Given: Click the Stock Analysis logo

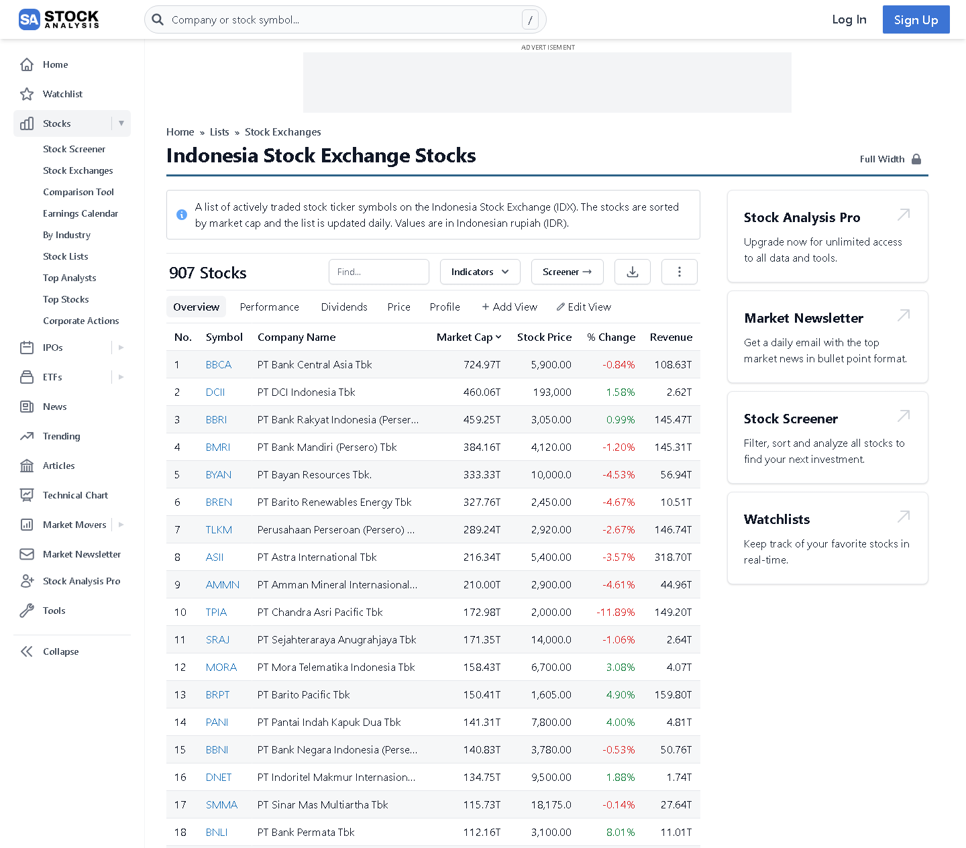Looking at the screenshot, I should [x=59, y=19].
